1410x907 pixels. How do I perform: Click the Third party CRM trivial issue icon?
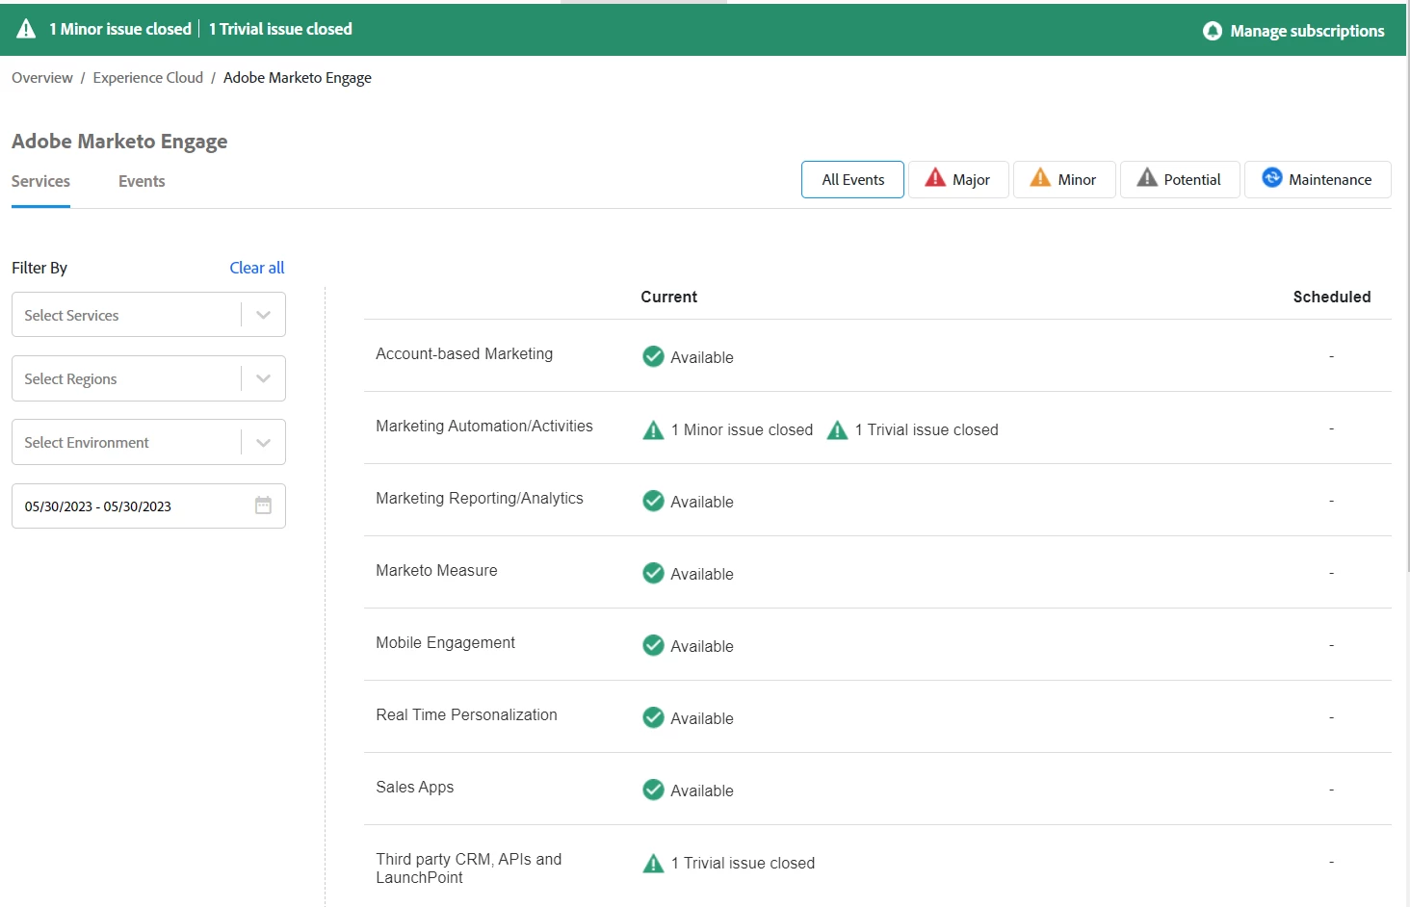(653, 864)
